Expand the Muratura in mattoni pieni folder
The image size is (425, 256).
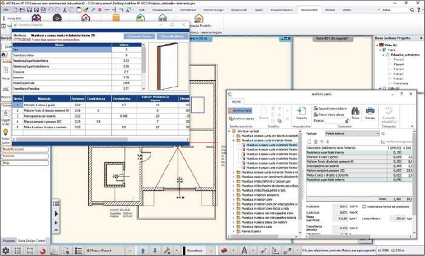pyautogui.click(x=234, y=200)
